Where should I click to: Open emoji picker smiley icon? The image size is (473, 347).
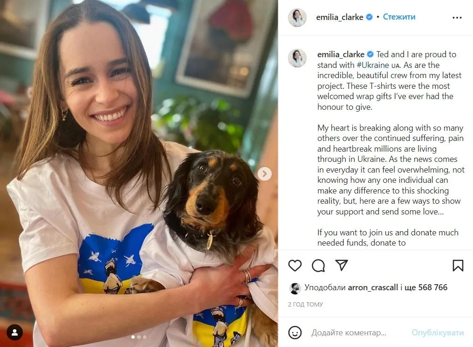pos(295,333)
